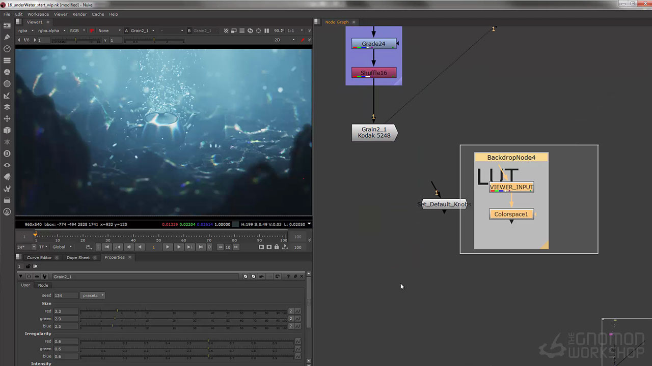Click play backward button on timeline
This screenshot has width=652, height=366.
point(140,247)
